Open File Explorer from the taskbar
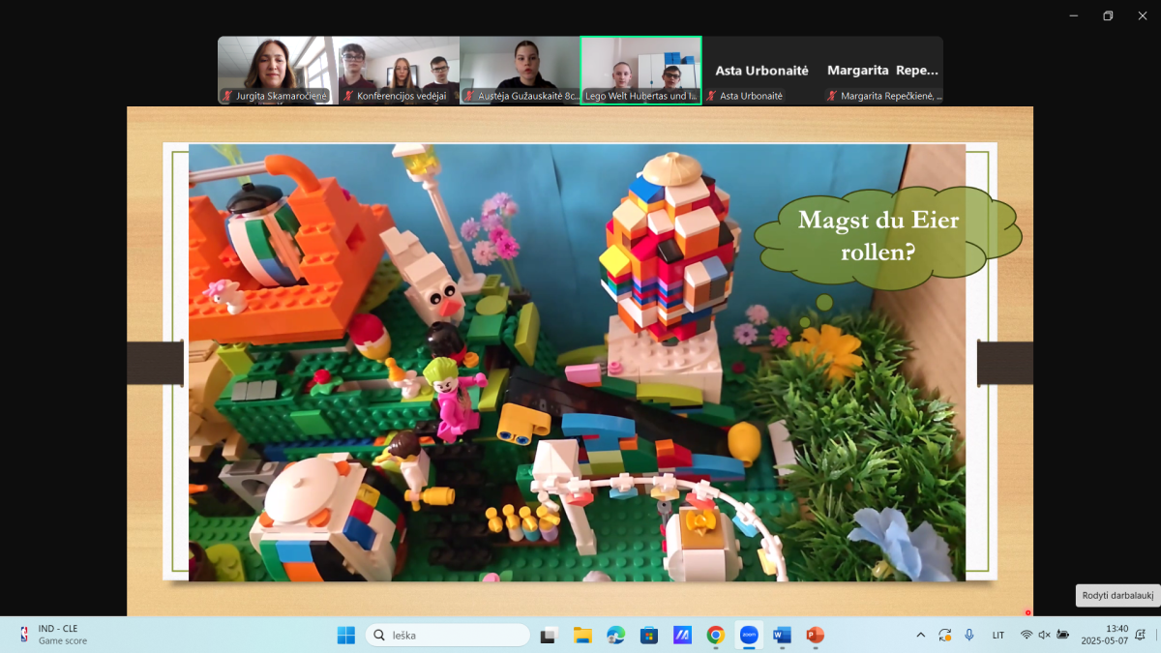The height and width of the screenshot is (653, 1161). pos(582,636)
